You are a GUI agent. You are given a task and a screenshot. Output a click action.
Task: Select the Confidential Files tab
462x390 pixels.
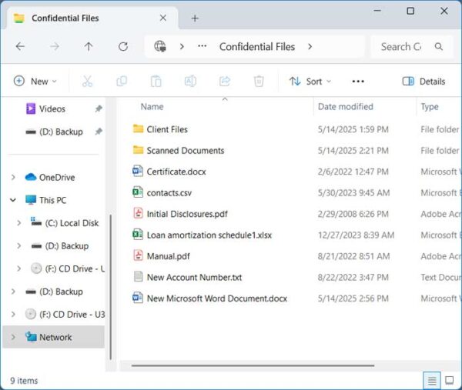pyautogui.click(x=90, y=18)
